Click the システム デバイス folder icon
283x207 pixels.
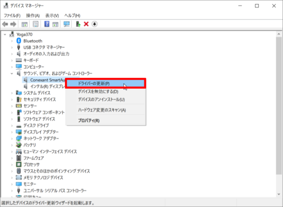coord(19,93)
